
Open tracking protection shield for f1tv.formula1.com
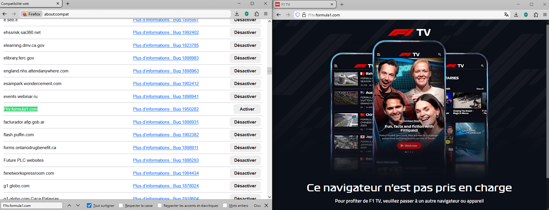298,15
